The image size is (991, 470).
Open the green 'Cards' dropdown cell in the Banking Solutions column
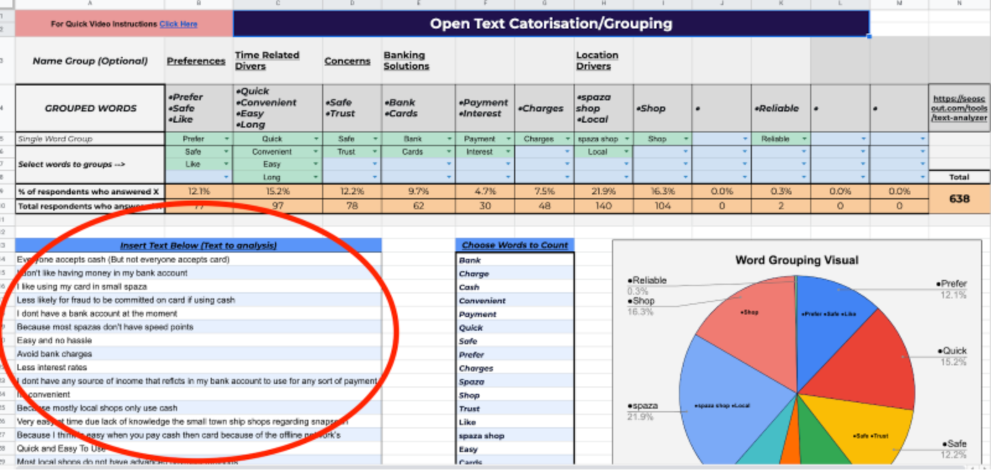[x=418, y=152]
